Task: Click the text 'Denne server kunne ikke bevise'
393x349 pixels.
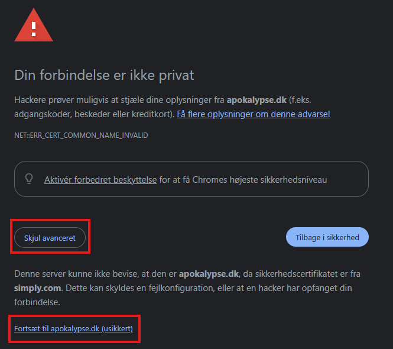Action: point(76,274)
